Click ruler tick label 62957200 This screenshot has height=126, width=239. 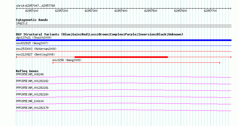tap(61, 11)
